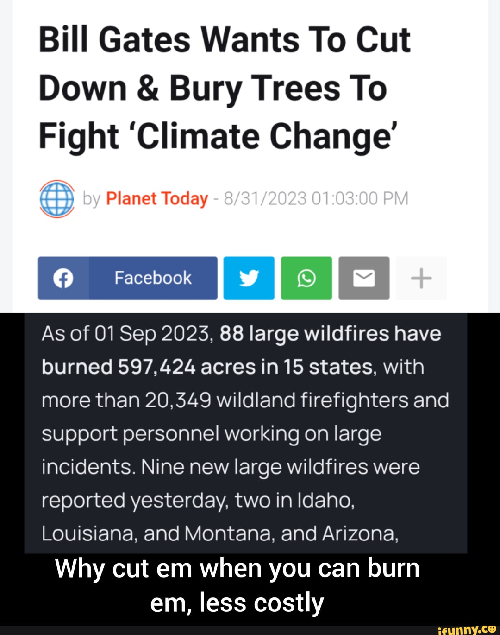
Task: Click 'Louisiana, and Montana, and Arizona' line
Action: [220, 534]
